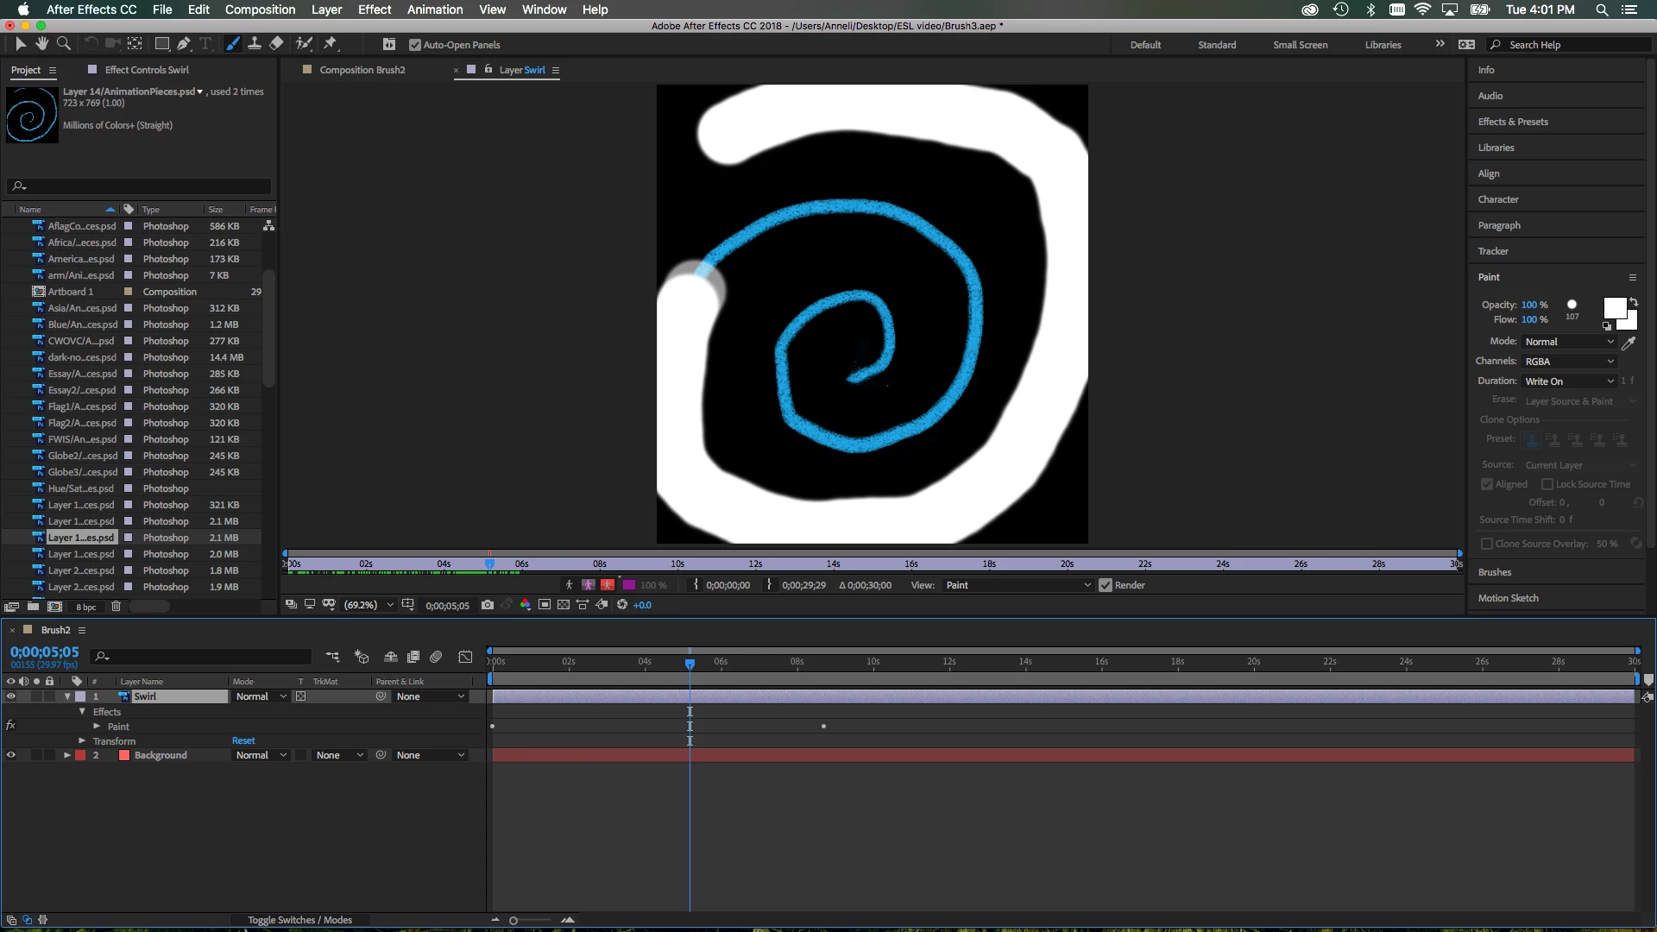Toggle Auto-Open Panels checkbox
The height and width of the screenshot is (932, 1657).
click(x=415, y=45)
